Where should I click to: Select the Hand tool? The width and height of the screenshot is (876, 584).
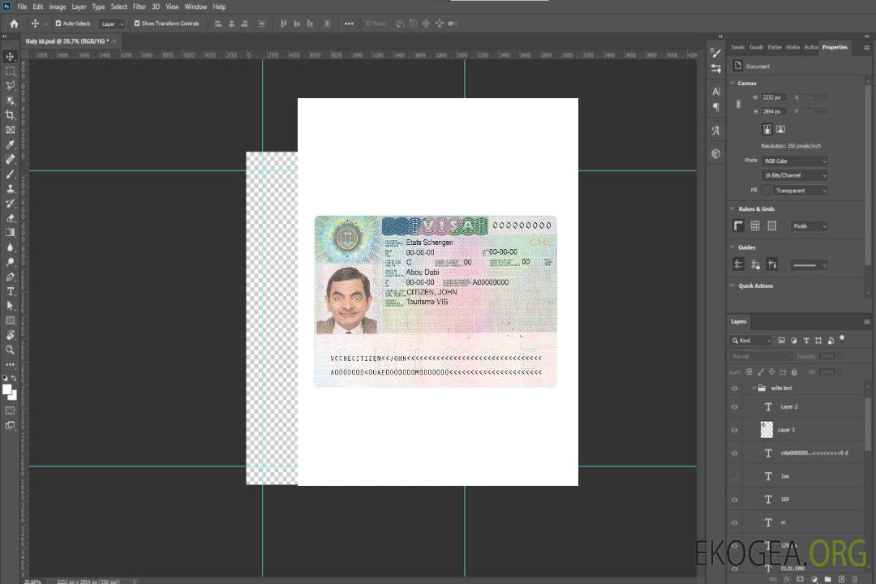[x=10, y=335]
